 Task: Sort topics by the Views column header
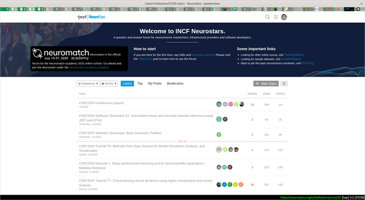pyautogui.click(x=267, y=94)
